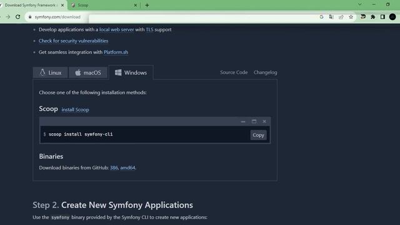Open the Changelog link

pyautogui.click(x=265, y=72)
